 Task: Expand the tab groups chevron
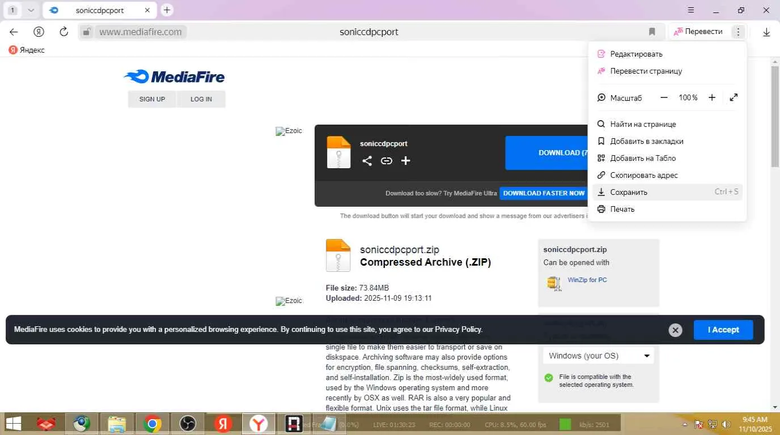(x=31, y=10)
